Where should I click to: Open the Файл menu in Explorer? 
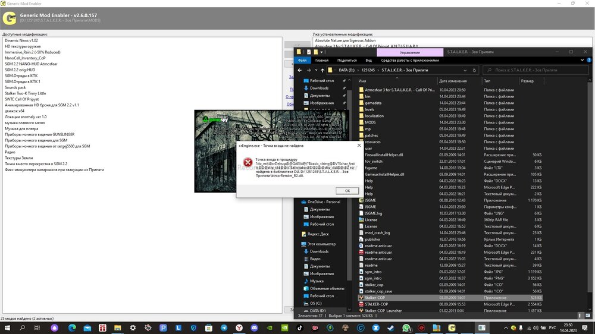[302, 60]
